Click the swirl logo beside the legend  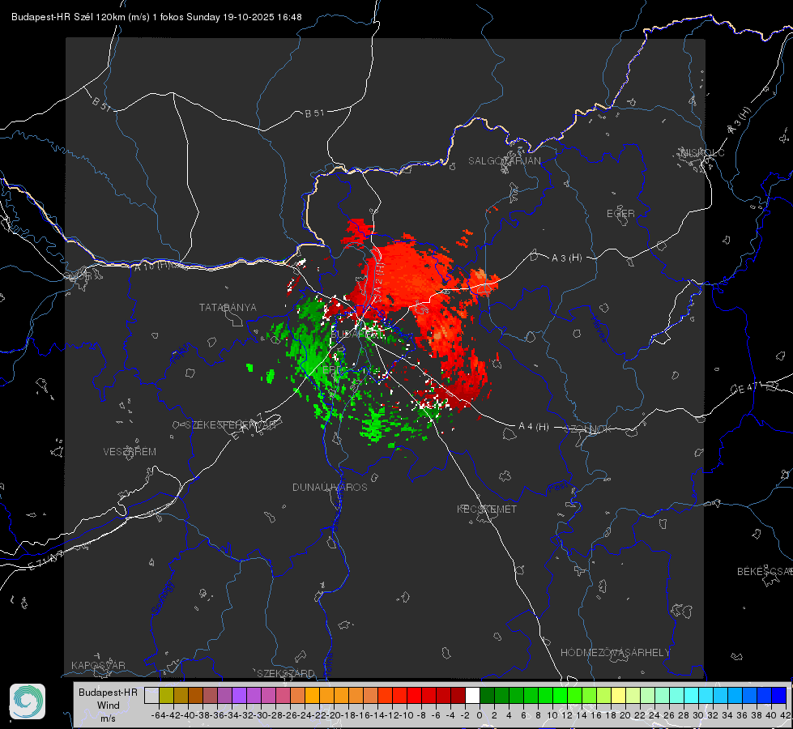pos(28,701)
